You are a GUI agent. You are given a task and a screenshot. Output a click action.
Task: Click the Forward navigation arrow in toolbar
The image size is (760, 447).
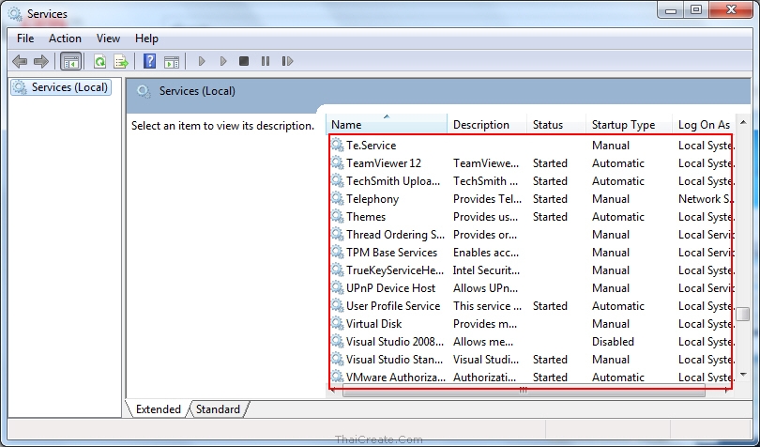point(40,62)
